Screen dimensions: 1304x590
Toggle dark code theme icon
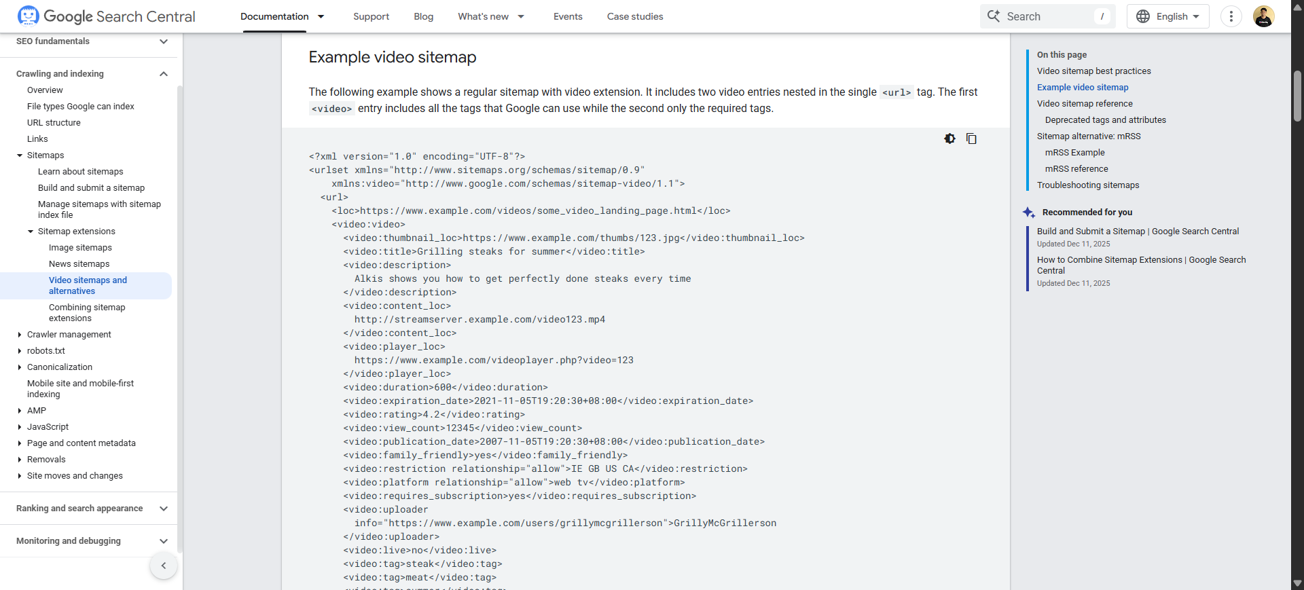949,139
